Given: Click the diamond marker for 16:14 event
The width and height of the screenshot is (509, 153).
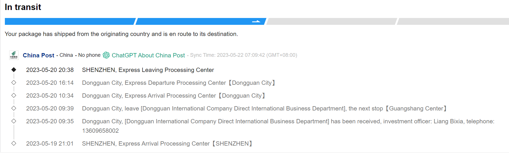Looking at the screenshot, I should (x=14, y=82).
